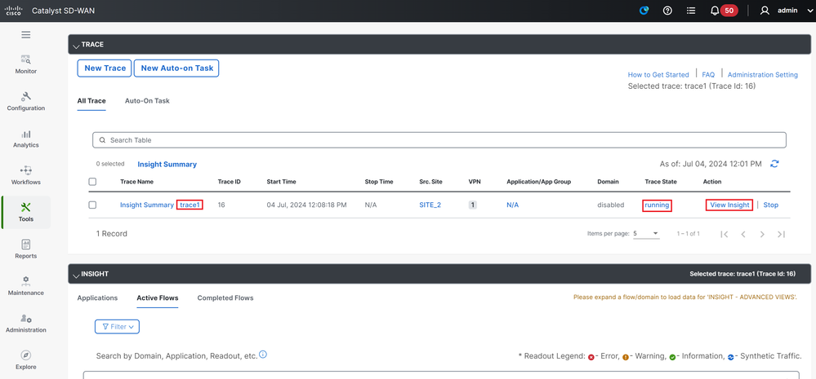
Task: Switch to the Auto-On Task tab
Action: [147, 101]
